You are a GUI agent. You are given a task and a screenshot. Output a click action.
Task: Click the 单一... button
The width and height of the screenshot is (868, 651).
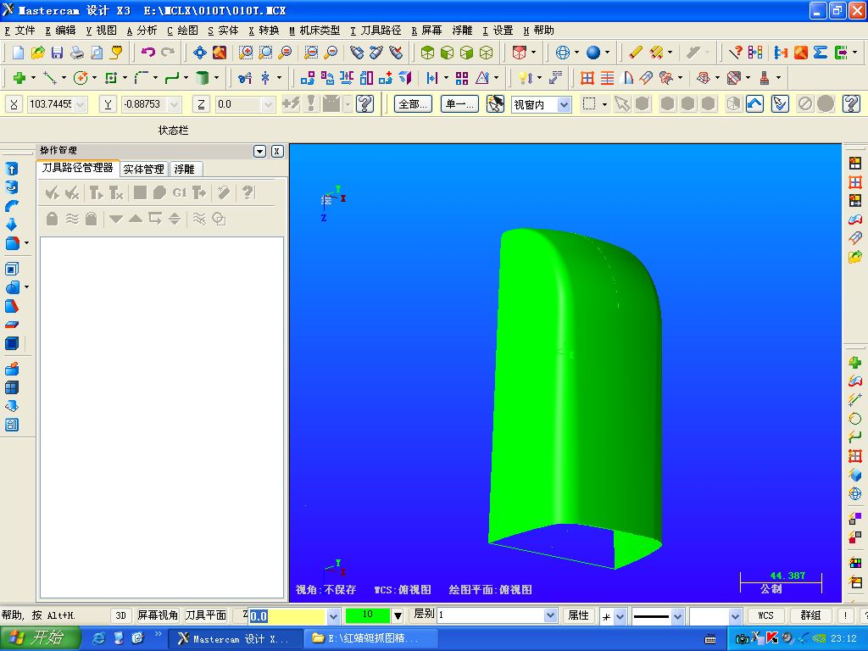459,104
